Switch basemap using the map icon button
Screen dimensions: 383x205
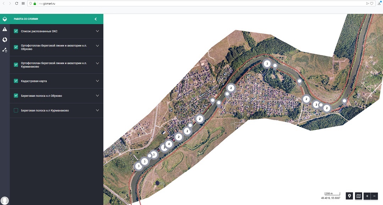click(358, 196)
